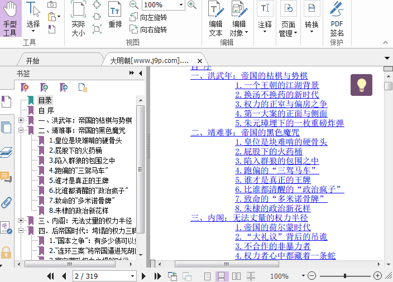Collapse the bookmarks panel with left triangle

pos(140,73)
